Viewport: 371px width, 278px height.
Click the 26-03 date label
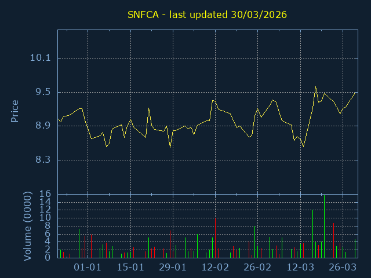coord(343,268)
